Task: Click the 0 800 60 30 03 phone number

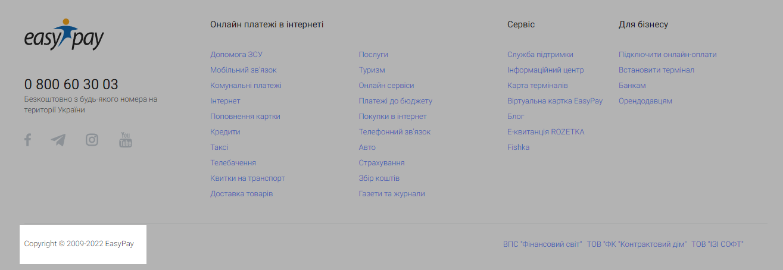Action: pos(71,84)
